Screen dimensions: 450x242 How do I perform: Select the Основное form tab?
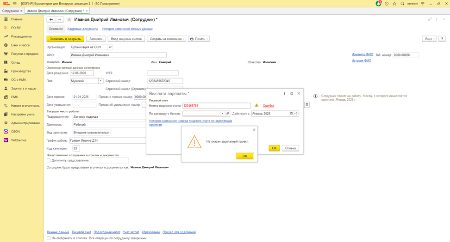coord(56,29)
